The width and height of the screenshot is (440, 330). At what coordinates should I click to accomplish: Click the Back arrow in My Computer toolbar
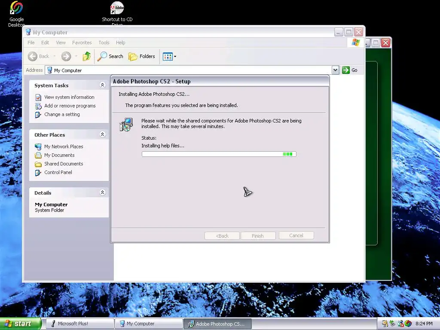pos(33,56)
